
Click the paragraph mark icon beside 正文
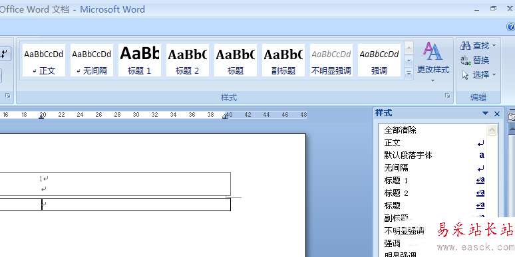481,143
